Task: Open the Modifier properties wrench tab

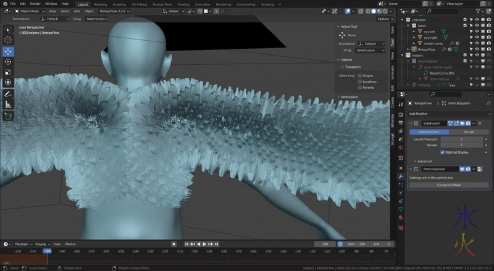Action: click(x=401, y=177)
